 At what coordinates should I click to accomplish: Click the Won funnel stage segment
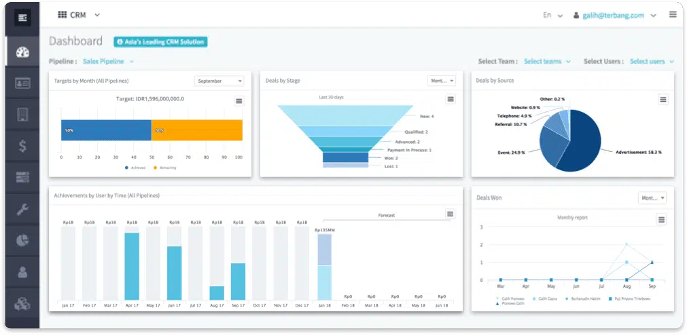pos(346,157)
